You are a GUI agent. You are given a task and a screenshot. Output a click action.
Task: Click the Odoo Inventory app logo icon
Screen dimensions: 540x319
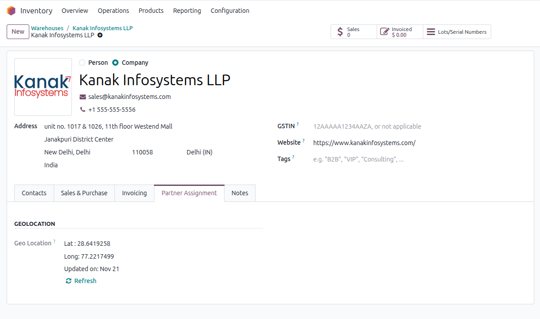click(x=11, y=11)
